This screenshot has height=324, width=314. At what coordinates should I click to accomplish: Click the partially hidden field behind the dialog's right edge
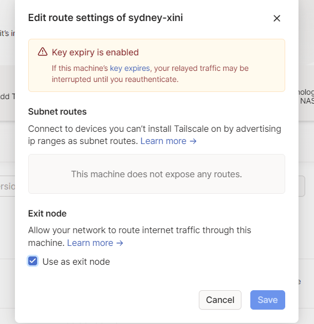click(302, 186)
